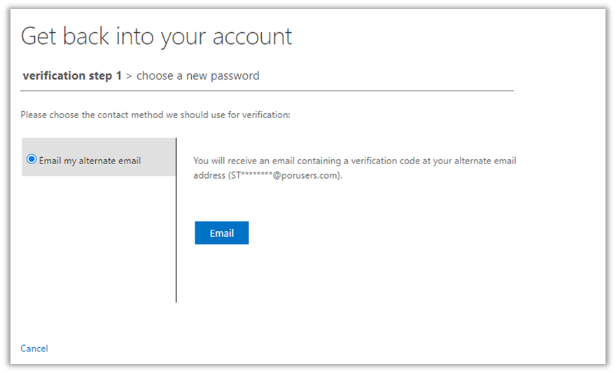
Task: Select the Email my alternate email radio button
Action: (x=31, y=160)
